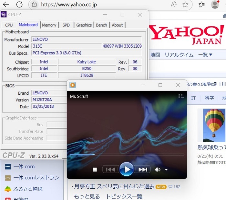Click the LENOVO Manufacturer field
Screen dimensions: 226x200
tap(87, 39)
